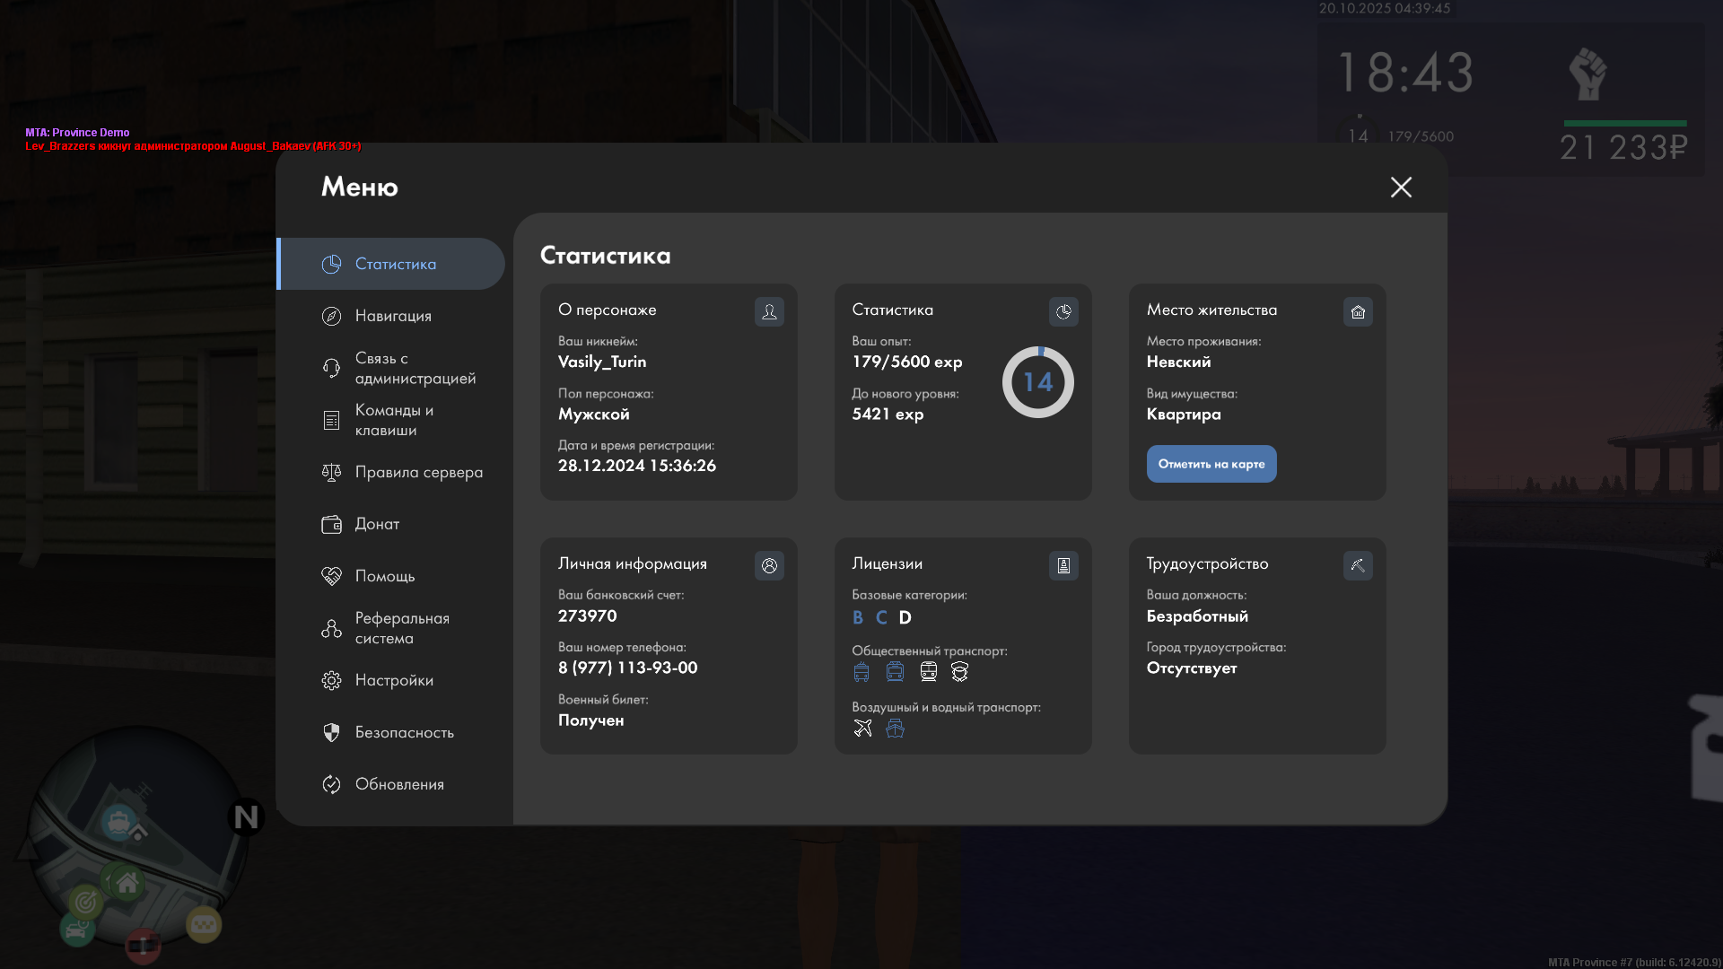Open the Обновления sidebar item
This screenshot has height=969, width=1723.
tap(399, 784)
